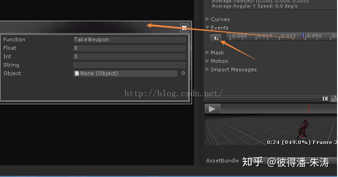Viewport: 338px width, 177px height.
Task: Click the Average Angular Y Speed text
Action: 254,6
